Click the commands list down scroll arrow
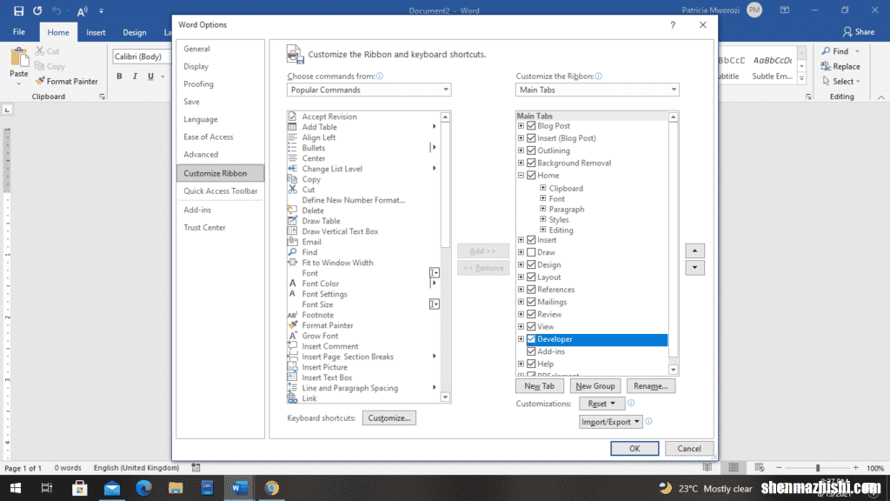Screen dimensions: 890x501 [446, 397]
